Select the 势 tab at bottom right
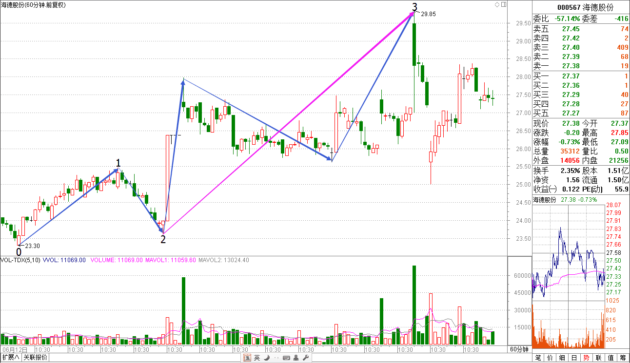The height and width of the screenshot is (363, 630). pos(587,358)
